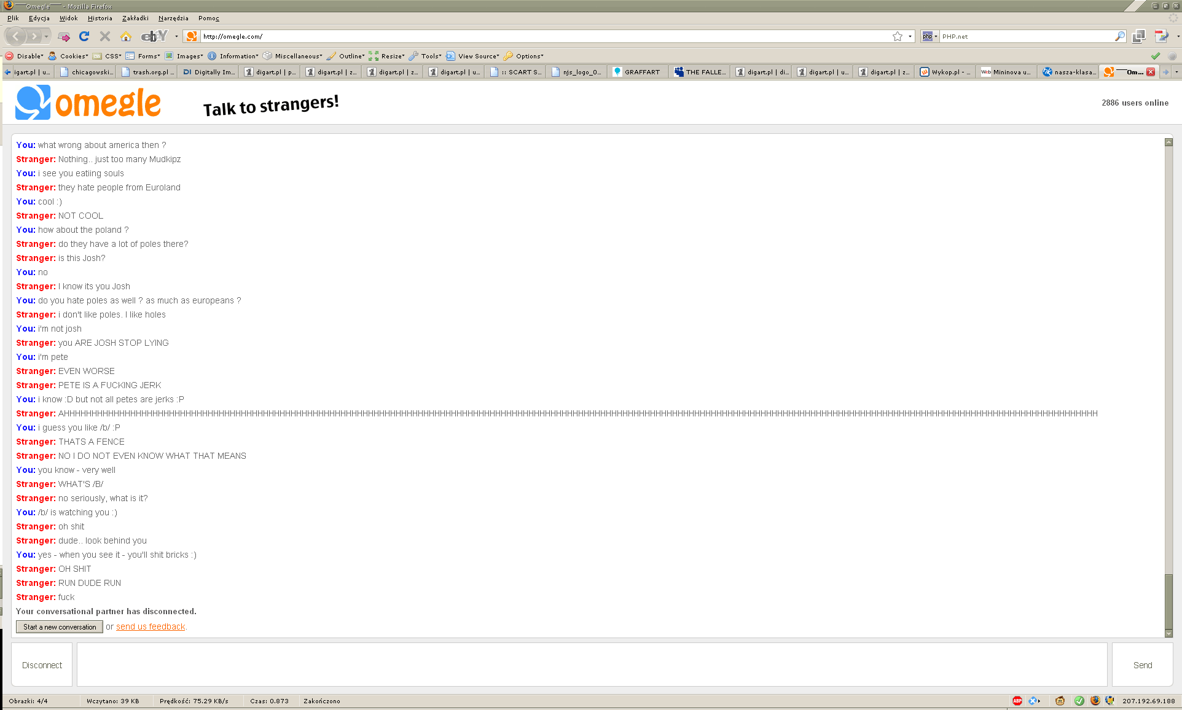This screenshot has width=1182, height=710.
Task: Expand the Images dropdown menu
Action: (184, 56)
